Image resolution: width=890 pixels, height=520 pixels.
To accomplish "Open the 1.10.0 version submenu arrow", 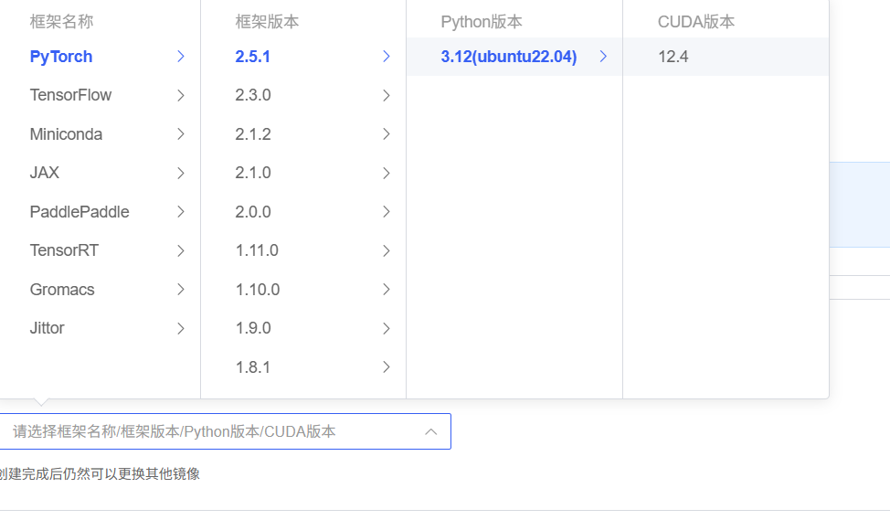I will click(x=386, y=290).
